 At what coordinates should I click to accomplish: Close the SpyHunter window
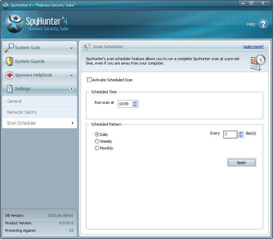(x=263, y=3)
